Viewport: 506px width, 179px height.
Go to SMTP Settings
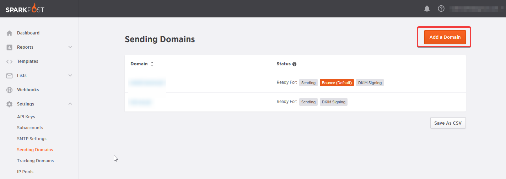(32, 139)
